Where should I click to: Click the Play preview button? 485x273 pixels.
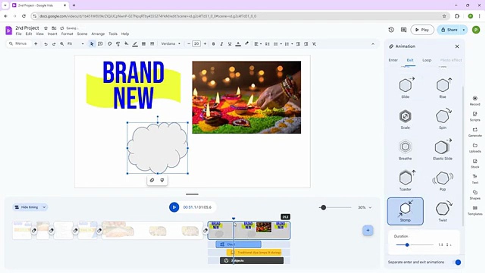422,30
